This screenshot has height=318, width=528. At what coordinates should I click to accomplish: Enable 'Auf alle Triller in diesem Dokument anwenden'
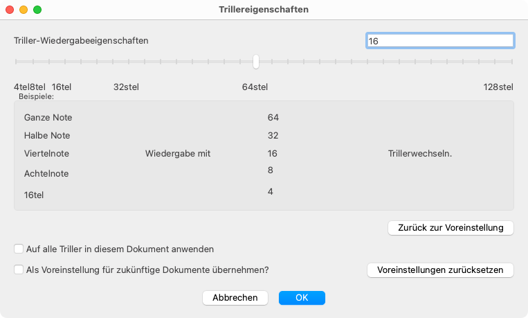[19, 248]
